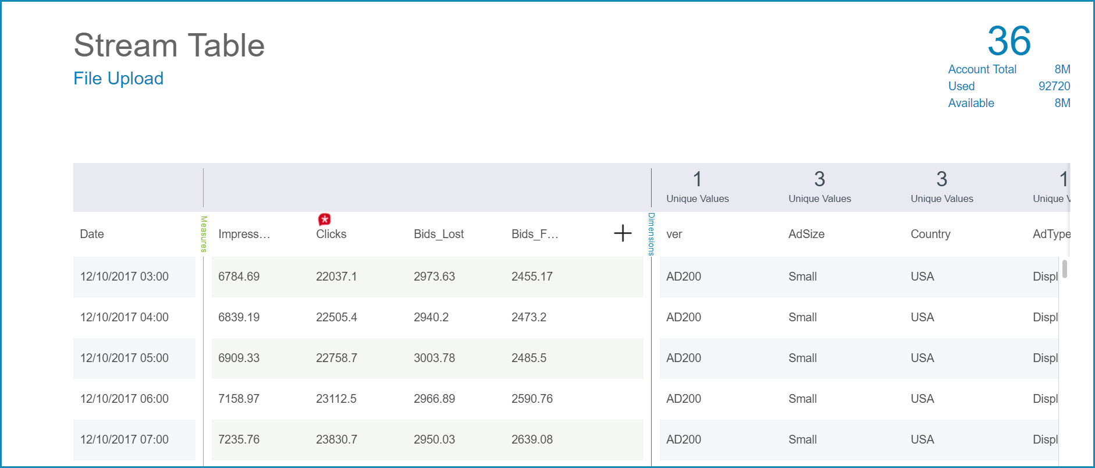This screenshot has width=1095, height=468.
Task: Click the ver dimension column header
Action: 674,234
